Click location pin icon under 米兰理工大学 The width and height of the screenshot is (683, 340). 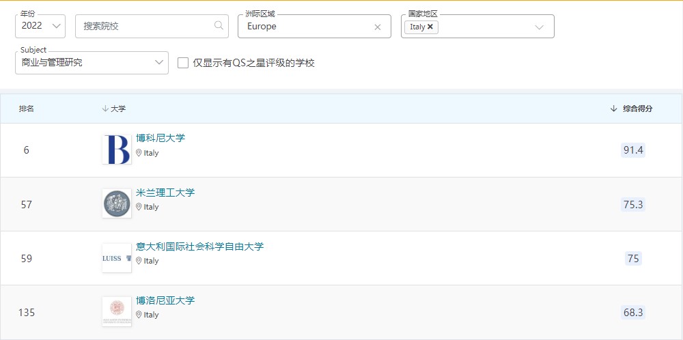point(139,207)
